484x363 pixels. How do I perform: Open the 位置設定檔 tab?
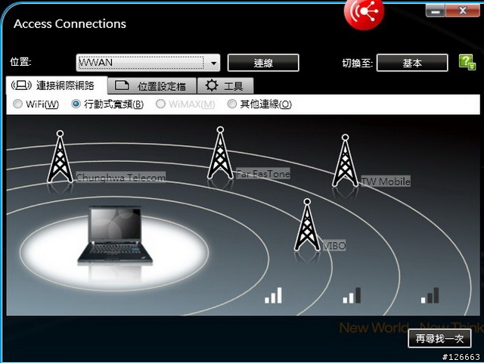click(x=152, y=86)
